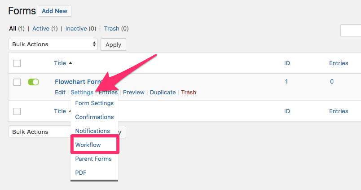The width and height of the screenshot is (361, 190).
Task: Click the Duplicate link under Flowchart Form
Action: click(x=163, y=93)
